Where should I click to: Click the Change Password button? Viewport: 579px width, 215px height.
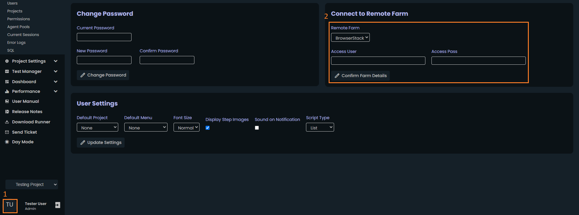point(103,75)
